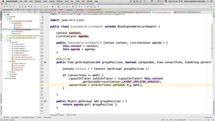Click the AgendaContatos breadcrumb in navigation bar

[8, 10]
